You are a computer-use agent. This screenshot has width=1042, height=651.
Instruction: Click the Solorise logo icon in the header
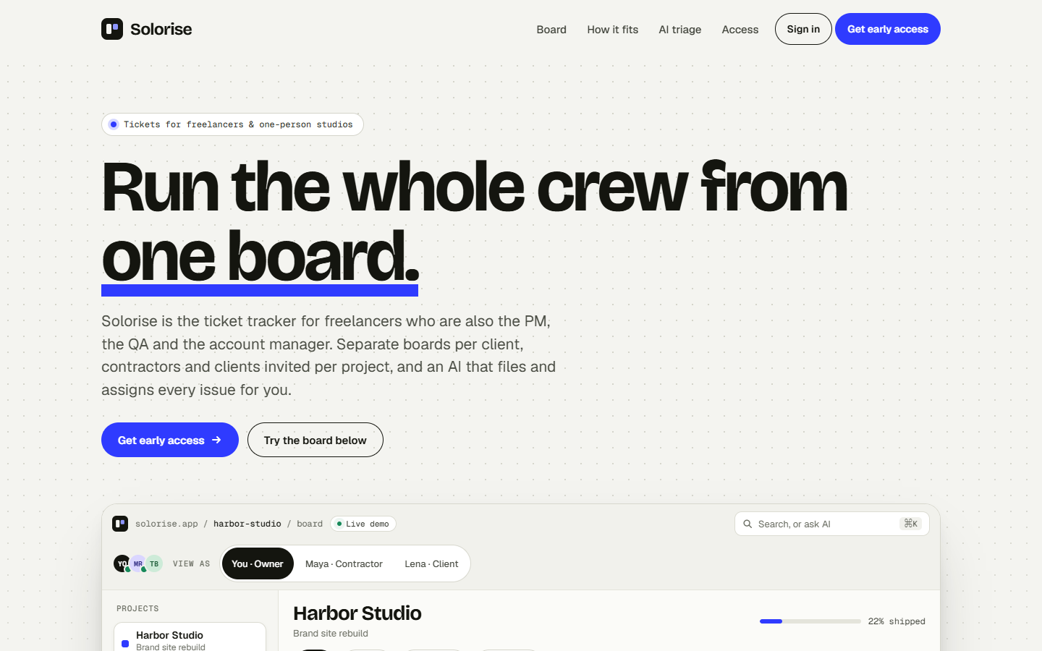[112, 29]
